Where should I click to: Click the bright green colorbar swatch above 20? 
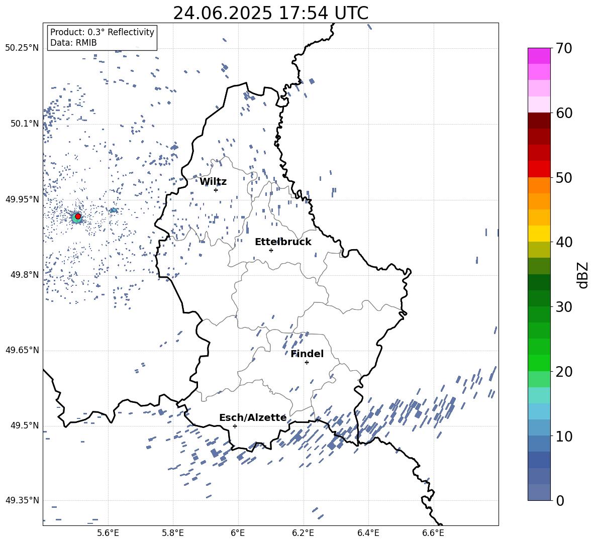539,363
